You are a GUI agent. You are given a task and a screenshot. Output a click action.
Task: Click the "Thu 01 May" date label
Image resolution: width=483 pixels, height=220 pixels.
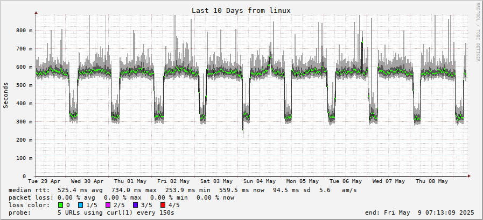[x=130, y=181]
